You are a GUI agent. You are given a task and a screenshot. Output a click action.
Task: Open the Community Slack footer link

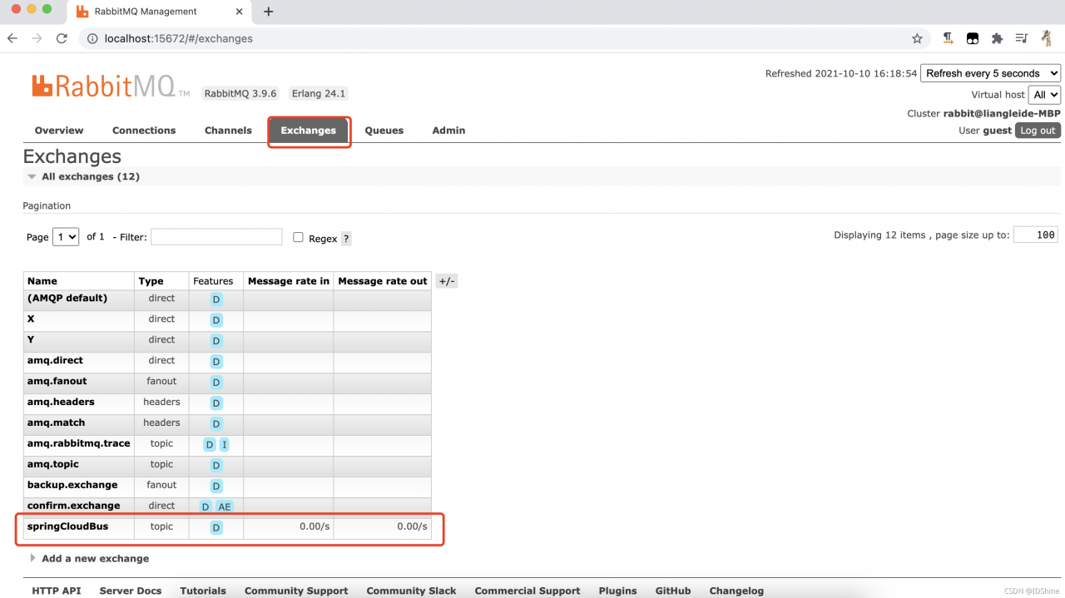(x=412, y=591)
